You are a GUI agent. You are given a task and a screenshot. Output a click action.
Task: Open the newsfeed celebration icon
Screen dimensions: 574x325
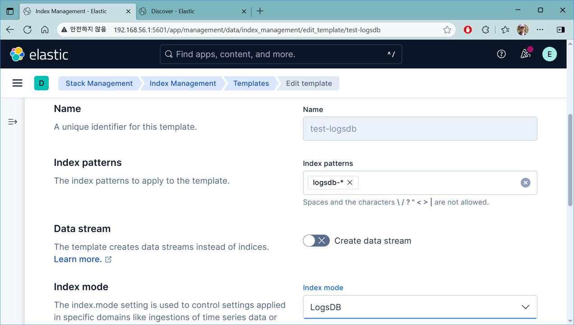point(525,54)
